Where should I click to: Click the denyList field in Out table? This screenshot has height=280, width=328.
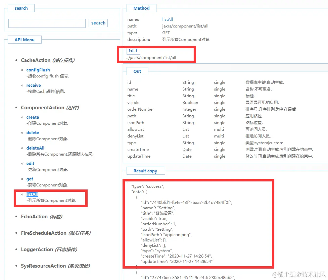point(135,136)
